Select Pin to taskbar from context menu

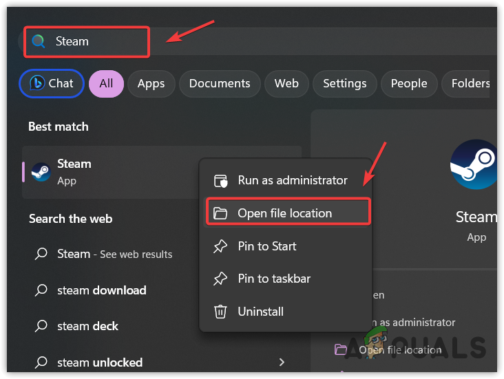pos(274,279)
